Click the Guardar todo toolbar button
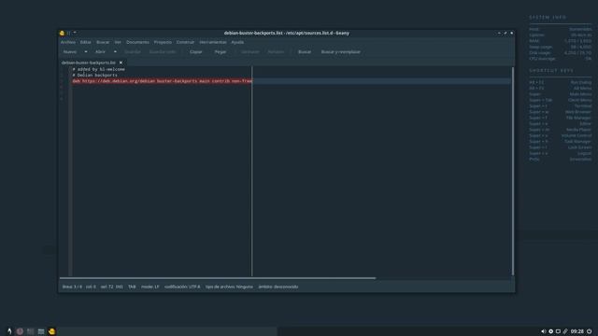Viewport: 598px width, 336px height. [x=163, y=52]
